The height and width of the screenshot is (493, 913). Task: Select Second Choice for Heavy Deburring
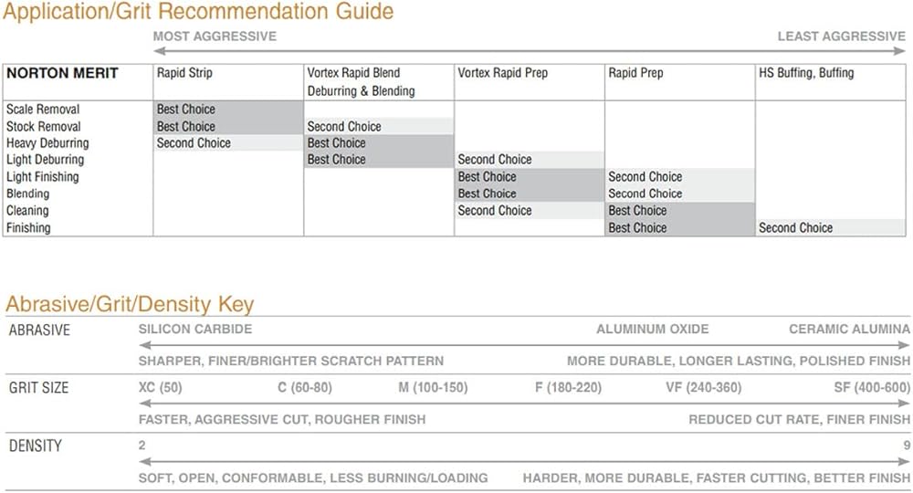click(194, 143)
